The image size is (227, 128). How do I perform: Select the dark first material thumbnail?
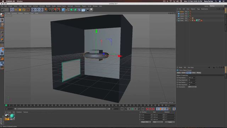click(7, 117)
